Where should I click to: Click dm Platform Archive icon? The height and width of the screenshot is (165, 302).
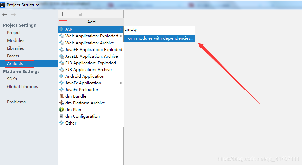point(62,103)
